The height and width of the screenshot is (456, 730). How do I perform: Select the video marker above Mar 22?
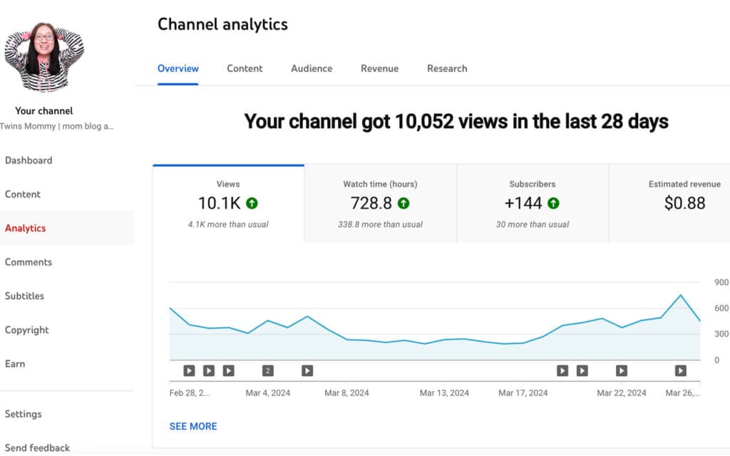[x=621, y=370]
